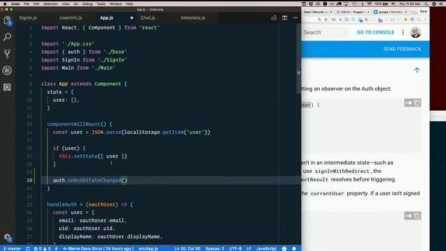Click SEND FEEDBACK button
446x251 pixels.
402,49
